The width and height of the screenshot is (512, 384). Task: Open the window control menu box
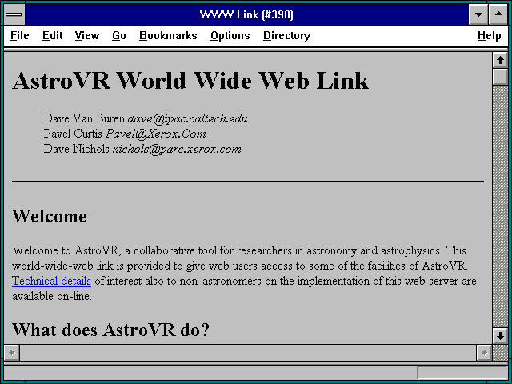[14, 14]
